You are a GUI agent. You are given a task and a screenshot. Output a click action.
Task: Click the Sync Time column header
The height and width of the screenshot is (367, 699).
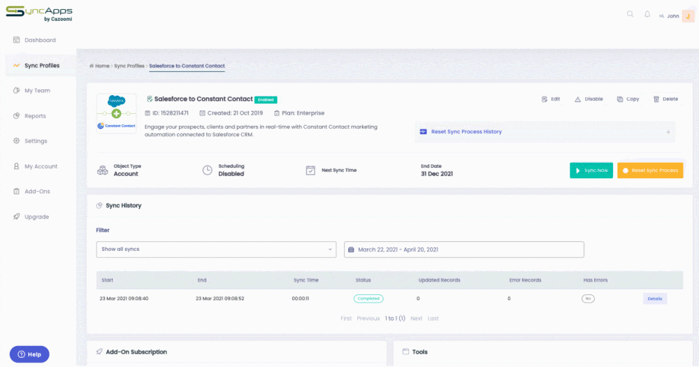(x=306, y=280)
